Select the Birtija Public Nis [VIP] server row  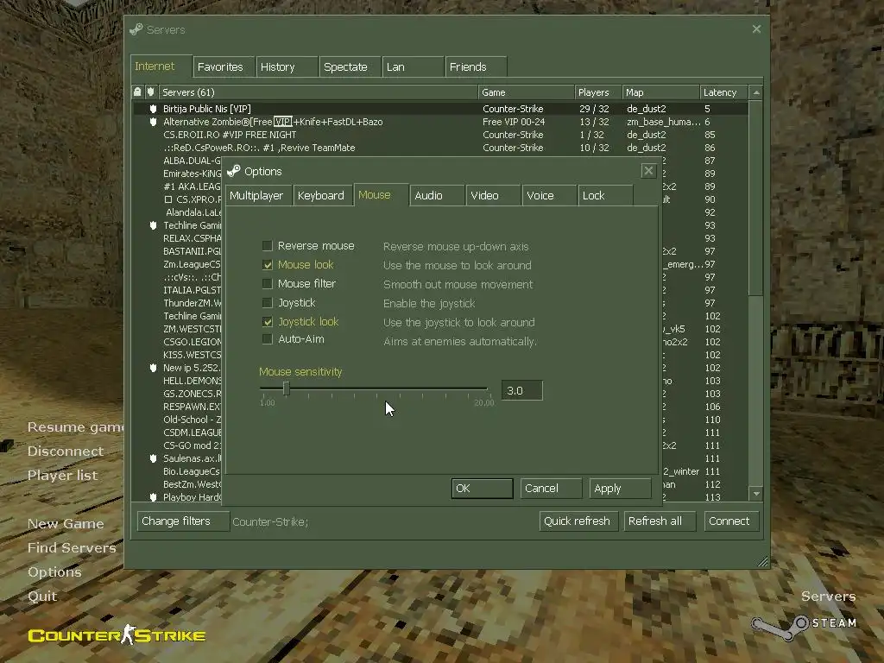(x=440, y=109)
